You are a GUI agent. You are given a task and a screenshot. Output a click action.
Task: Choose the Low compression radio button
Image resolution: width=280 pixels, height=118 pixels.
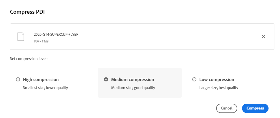[194, 79]
